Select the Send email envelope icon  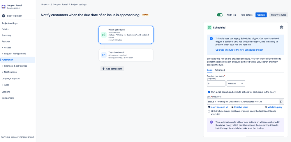[104, 55]
